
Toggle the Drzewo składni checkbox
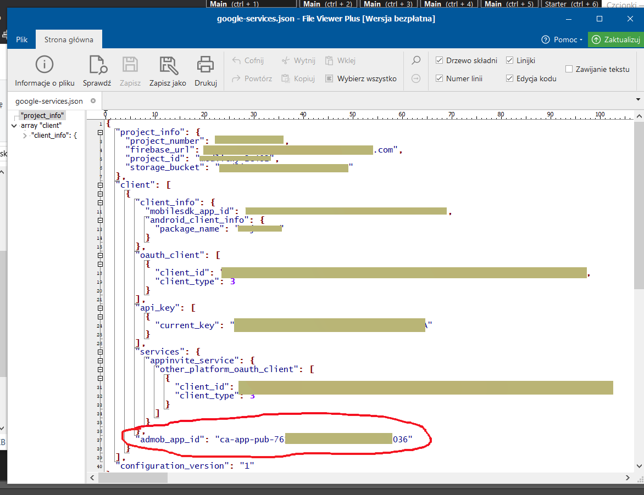[x=440, y=60]
